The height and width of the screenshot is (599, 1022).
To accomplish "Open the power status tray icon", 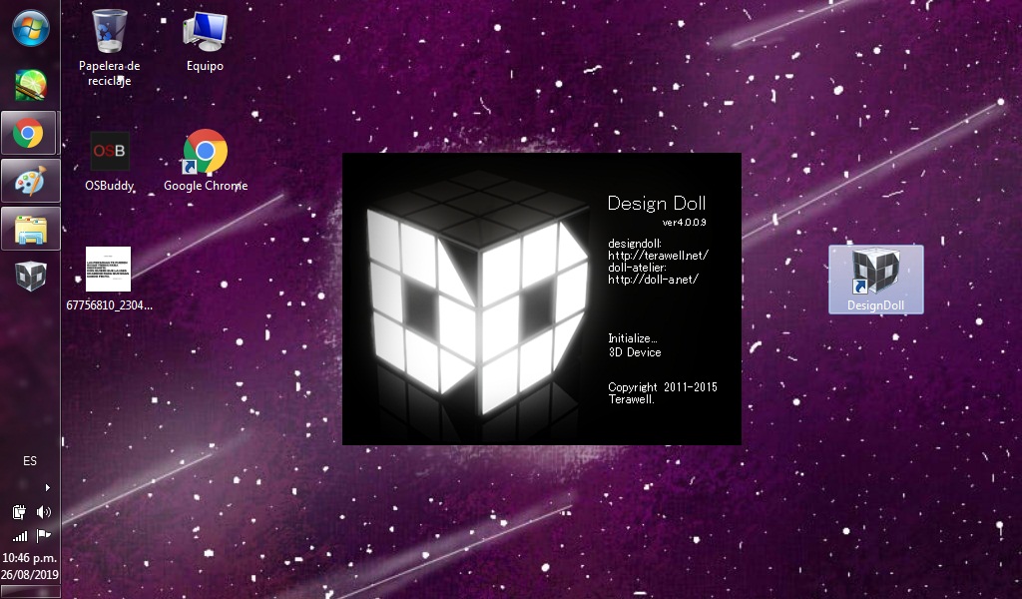I will coord(19,512).
